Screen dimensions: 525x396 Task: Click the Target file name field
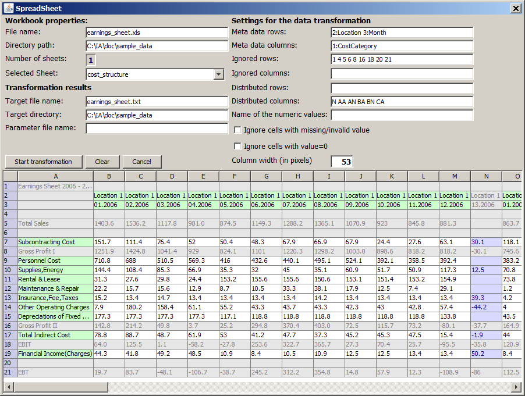pyautogui.click(x=155, y=101)
